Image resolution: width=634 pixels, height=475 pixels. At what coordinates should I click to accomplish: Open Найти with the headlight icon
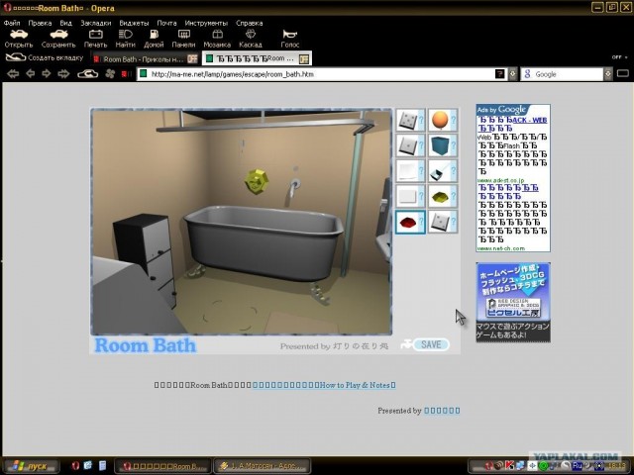click(126, 35)
